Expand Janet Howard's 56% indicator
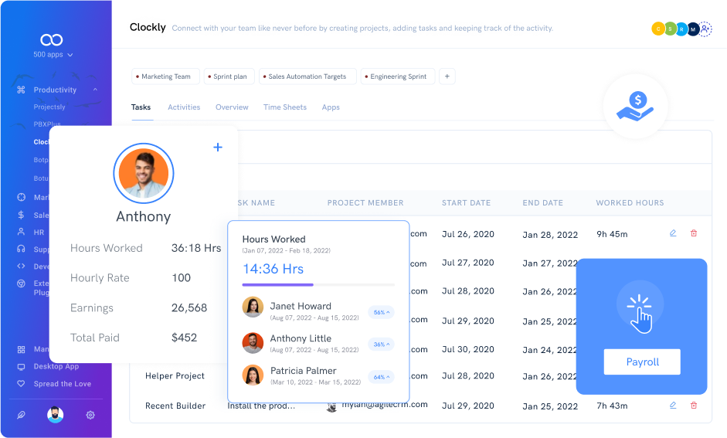727x438 pixels. coord(380,312)
